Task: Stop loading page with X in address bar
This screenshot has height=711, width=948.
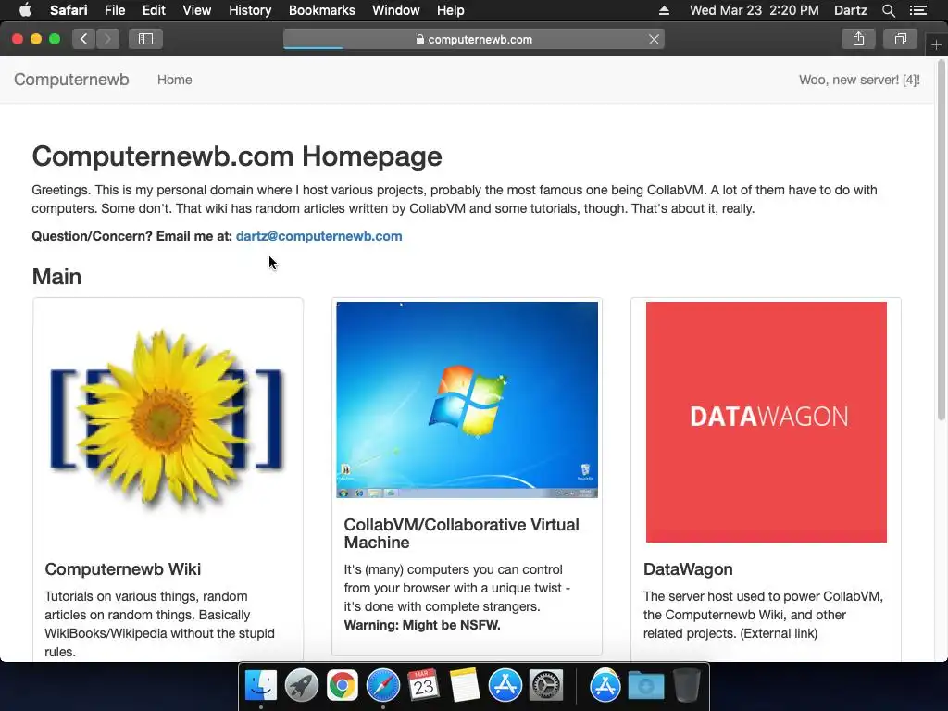Action: coord(654,39)
